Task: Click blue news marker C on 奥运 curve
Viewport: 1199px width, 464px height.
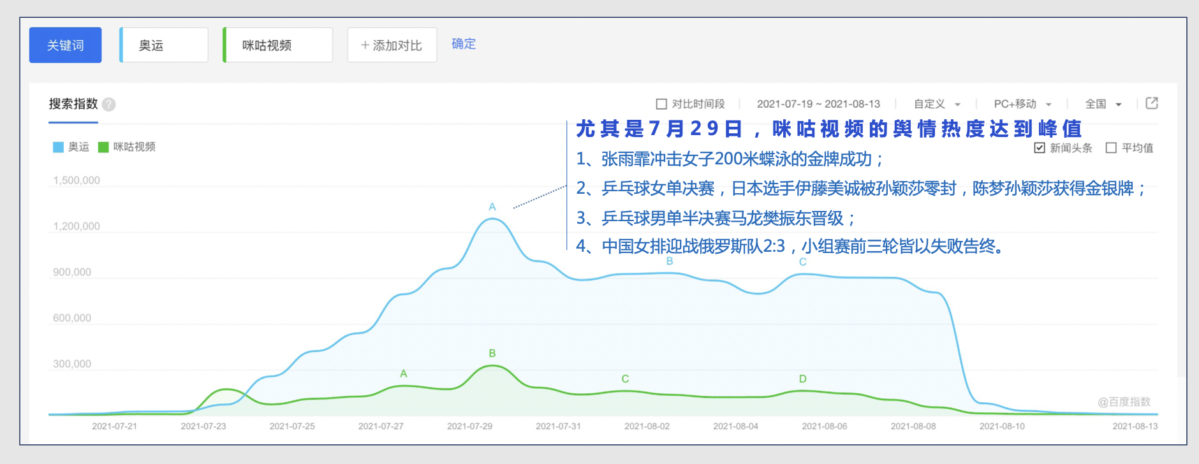Action: pyautogui.click(x=802, y=262)
